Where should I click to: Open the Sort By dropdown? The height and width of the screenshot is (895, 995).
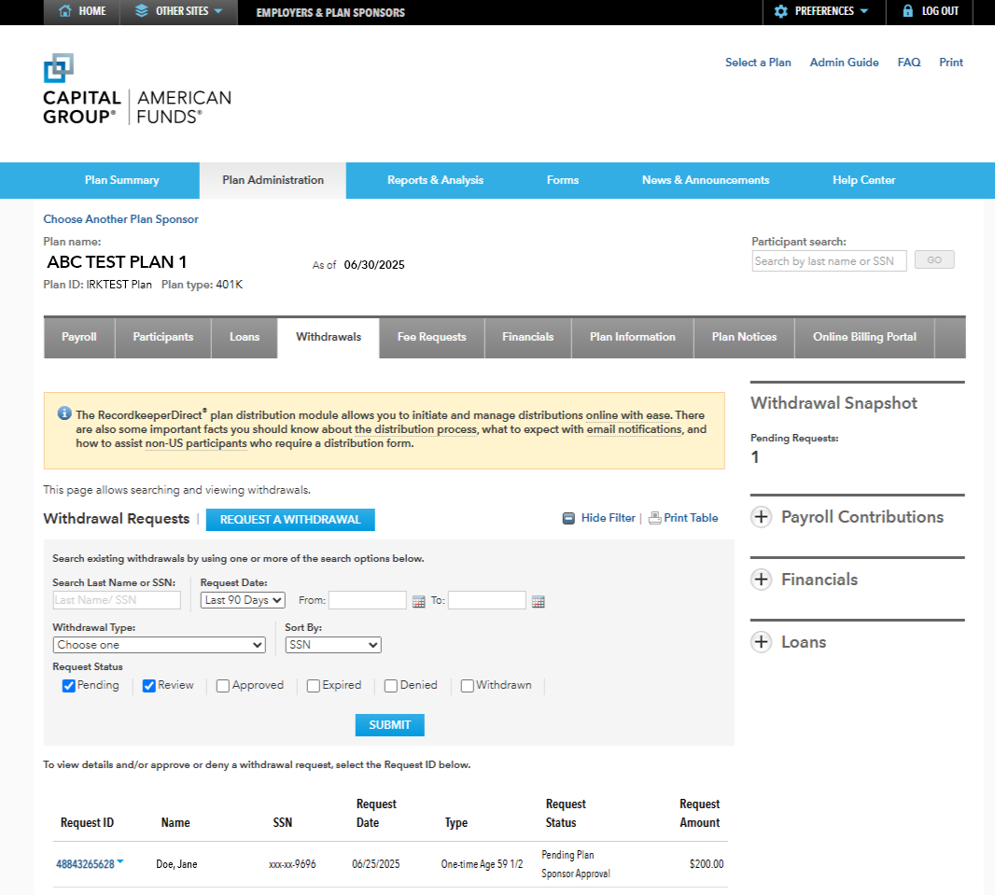point(332,644)
